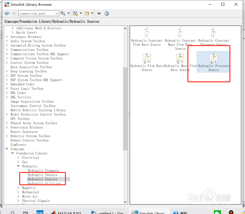Select Hydraulic Elements in tree
Screen dimensions: 245x214
tap(43, 171)
